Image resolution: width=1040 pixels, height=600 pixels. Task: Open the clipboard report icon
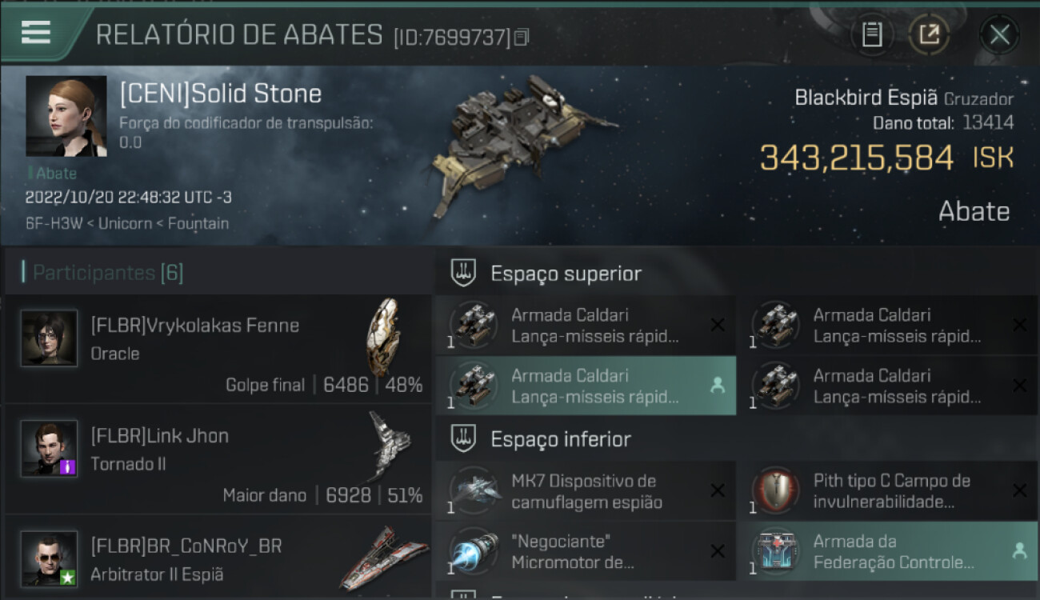tap(872, 34)
